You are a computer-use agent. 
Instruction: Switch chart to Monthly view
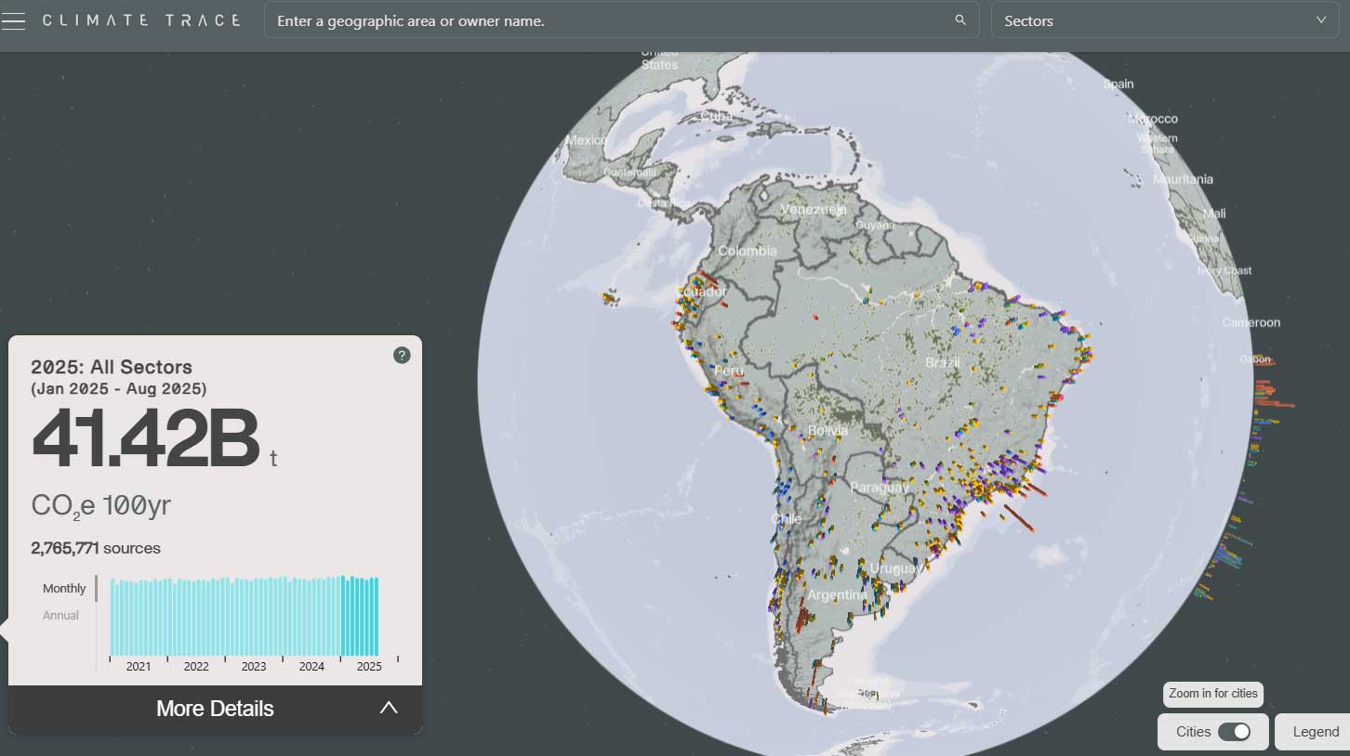(x=64, y=588)
